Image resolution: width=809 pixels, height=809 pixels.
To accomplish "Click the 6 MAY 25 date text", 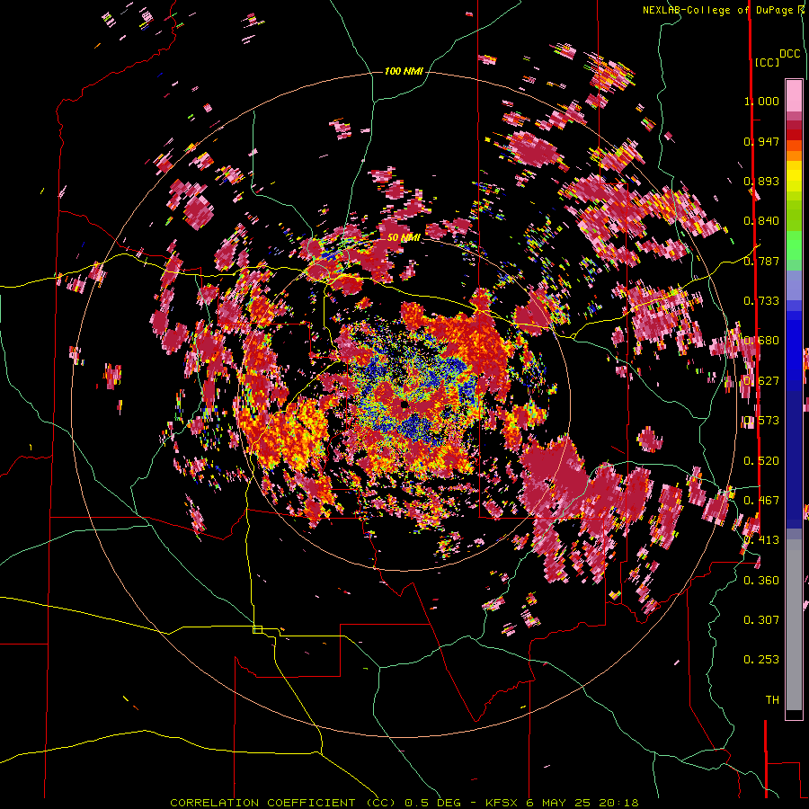I will (x=560, y=803).
